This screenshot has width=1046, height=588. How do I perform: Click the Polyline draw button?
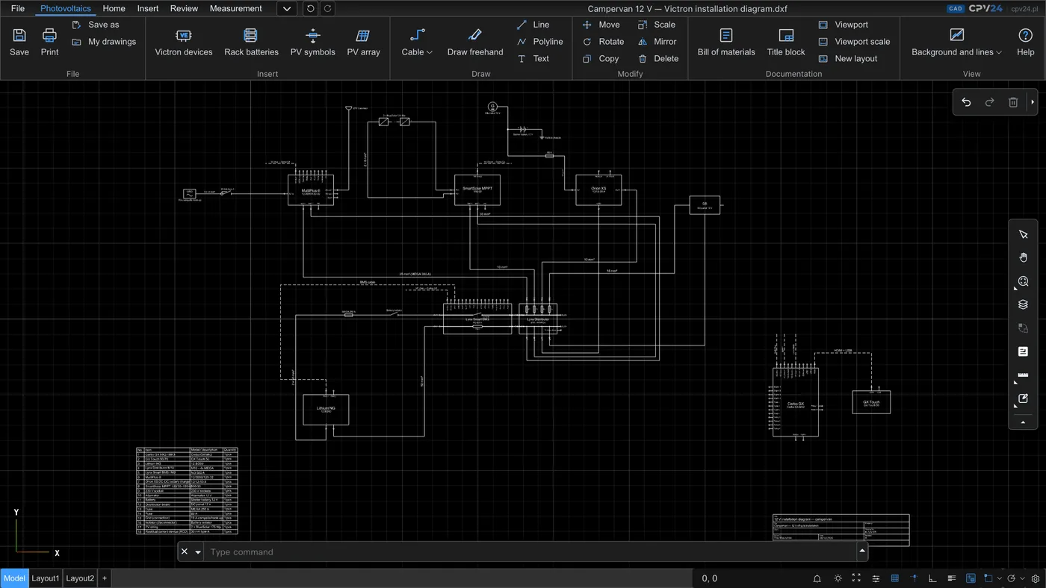[x=540, y=42]
